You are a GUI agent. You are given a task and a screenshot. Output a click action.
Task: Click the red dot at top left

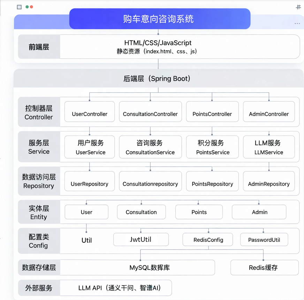click(31, 7)
